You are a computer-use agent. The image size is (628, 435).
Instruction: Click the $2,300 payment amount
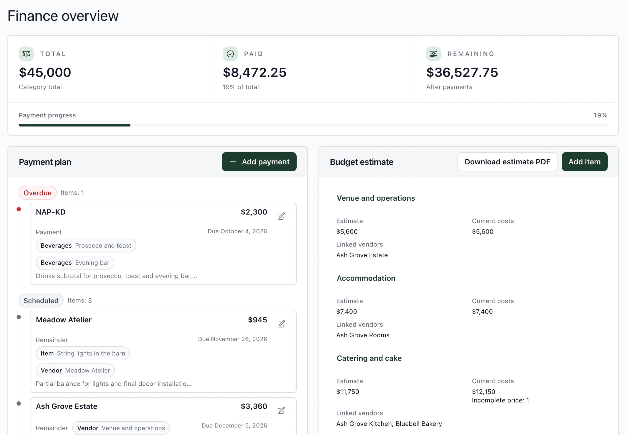point(254,212)
